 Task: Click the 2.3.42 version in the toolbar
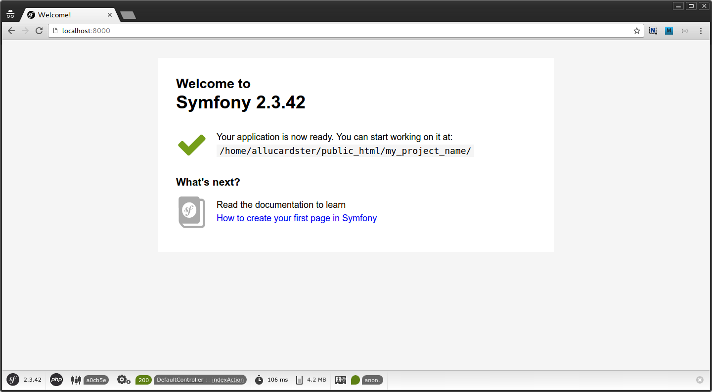pos(33,380)
